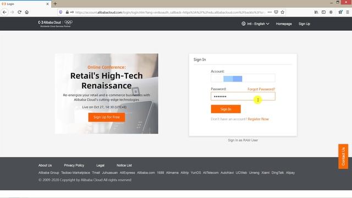Click Tmall footer link

point(96,173)
